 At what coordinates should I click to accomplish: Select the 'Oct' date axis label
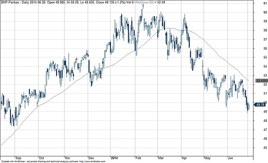[x=42, y=158]
